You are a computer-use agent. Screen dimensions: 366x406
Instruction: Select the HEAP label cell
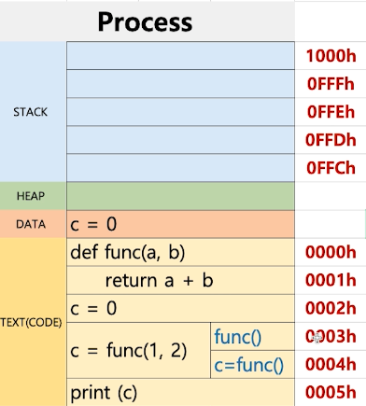coord(33,196)
